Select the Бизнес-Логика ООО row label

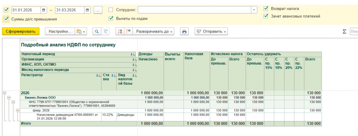click(40, 98)
